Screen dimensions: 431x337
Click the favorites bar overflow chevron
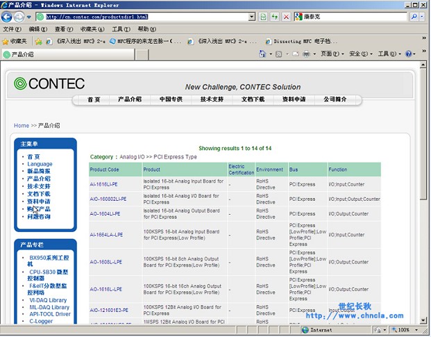424,38
